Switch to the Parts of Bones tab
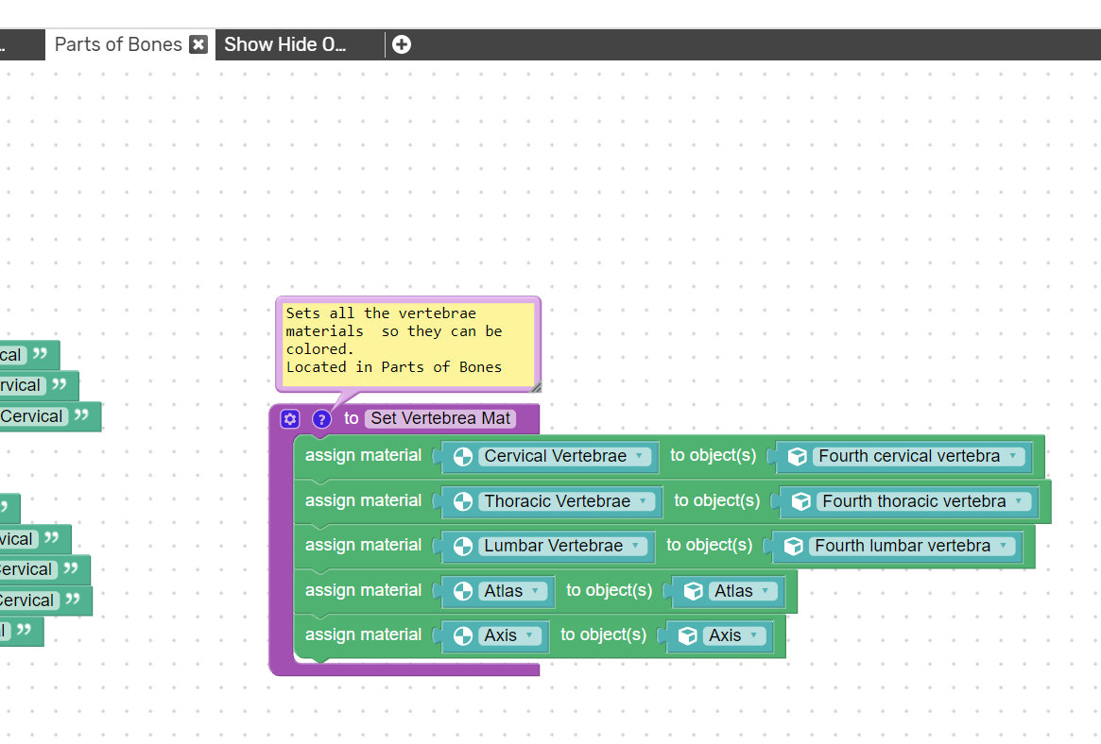 point(118,45)
